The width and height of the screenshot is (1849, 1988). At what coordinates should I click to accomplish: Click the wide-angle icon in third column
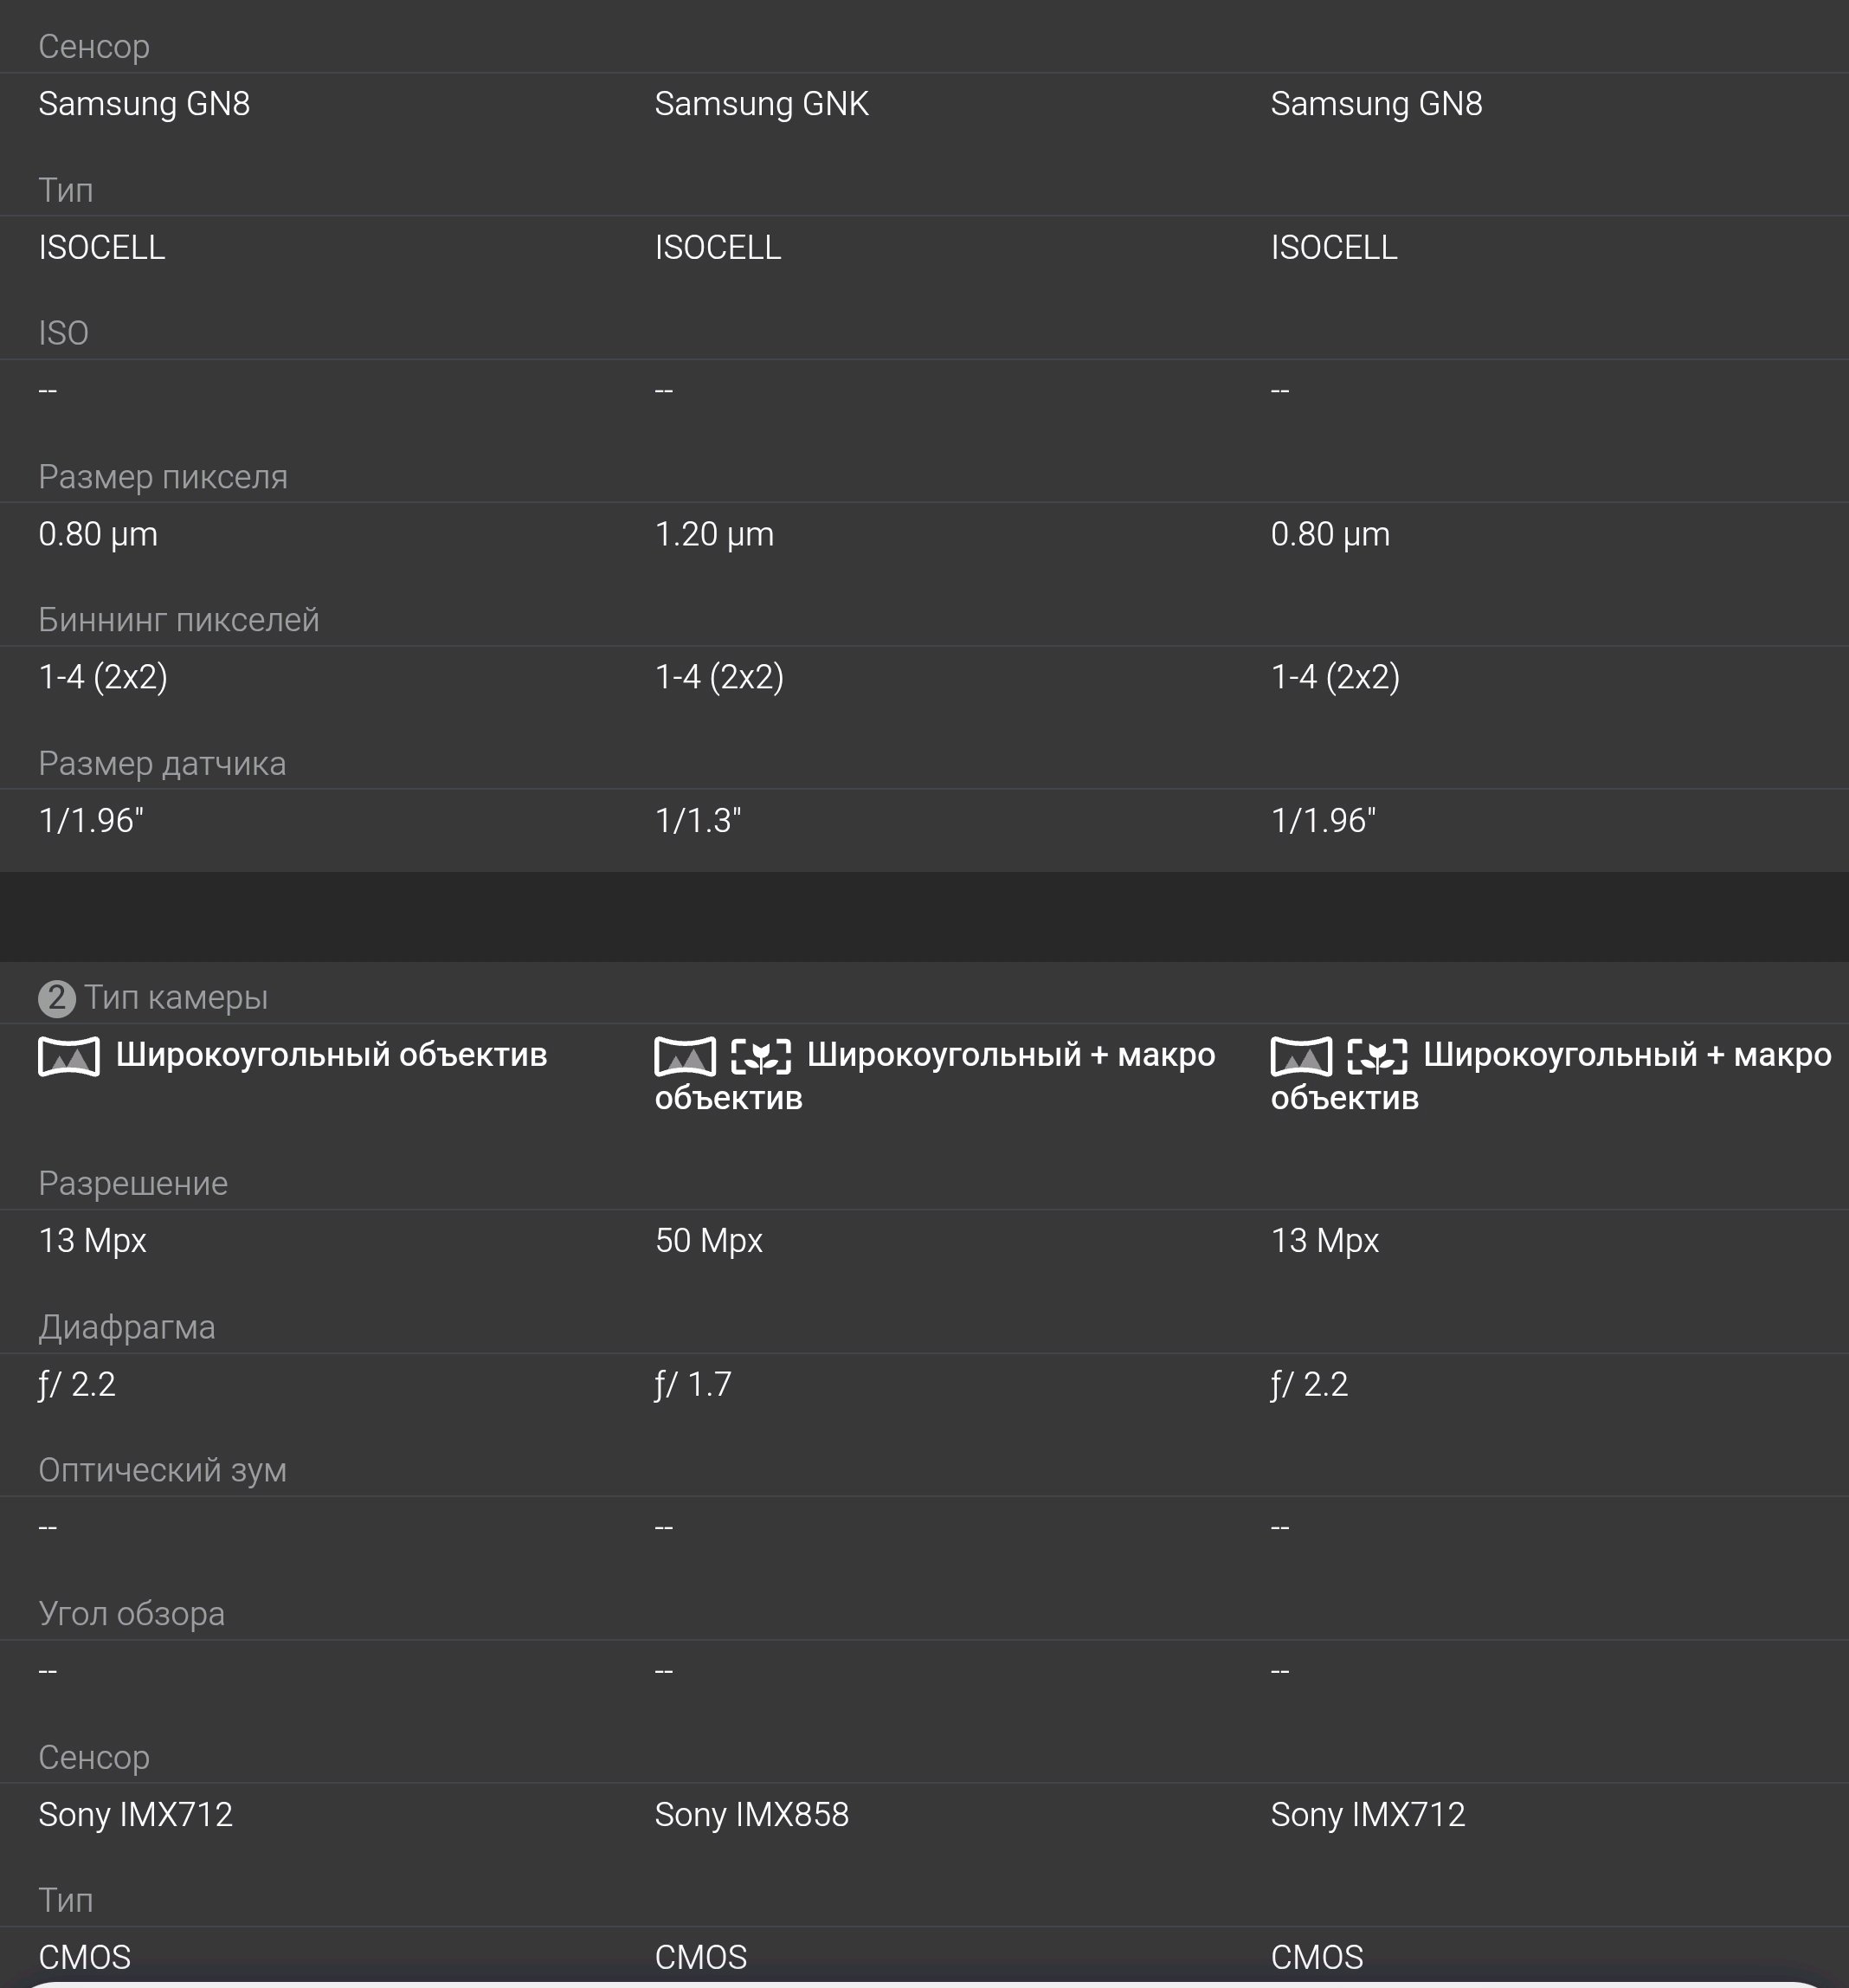click(1301, 1056)
